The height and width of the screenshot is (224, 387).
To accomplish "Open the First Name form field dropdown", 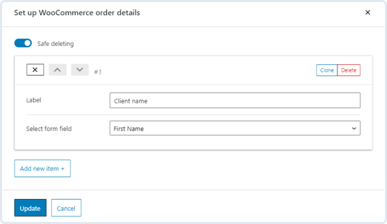I will (235, 128).
